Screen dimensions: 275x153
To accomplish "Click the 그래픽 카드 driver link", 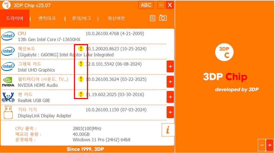I will pos(29,64).
